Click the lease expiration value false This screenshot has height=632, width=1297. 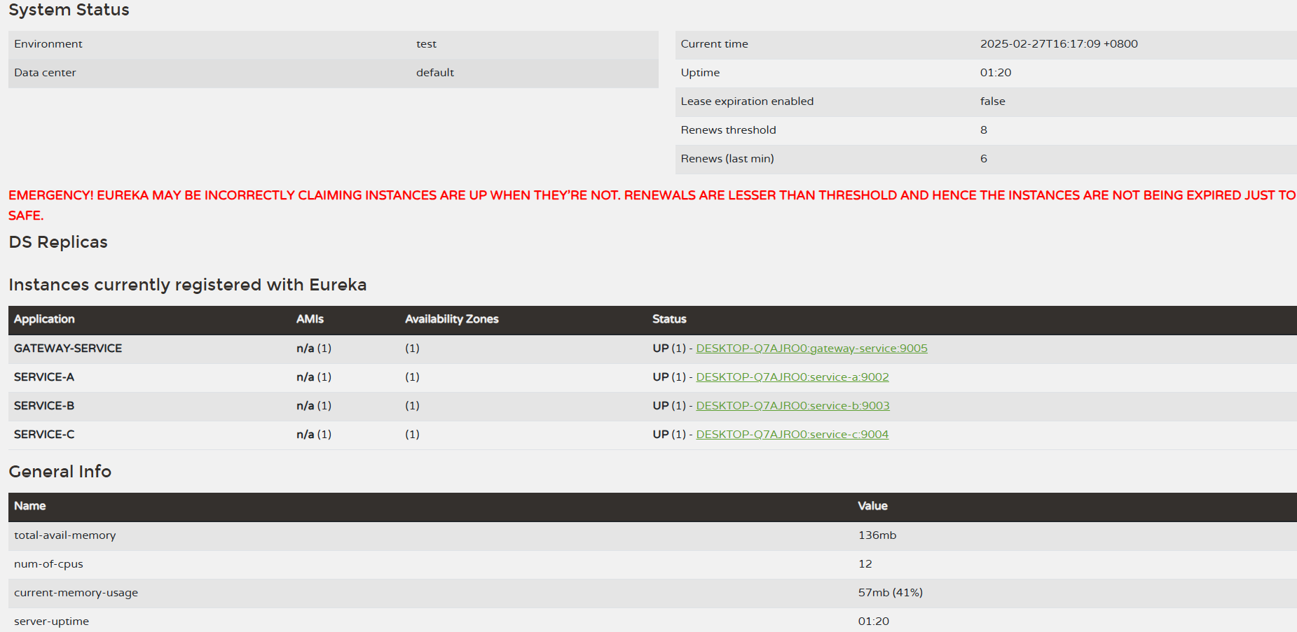pyautogui.click(x=993, y=101)
